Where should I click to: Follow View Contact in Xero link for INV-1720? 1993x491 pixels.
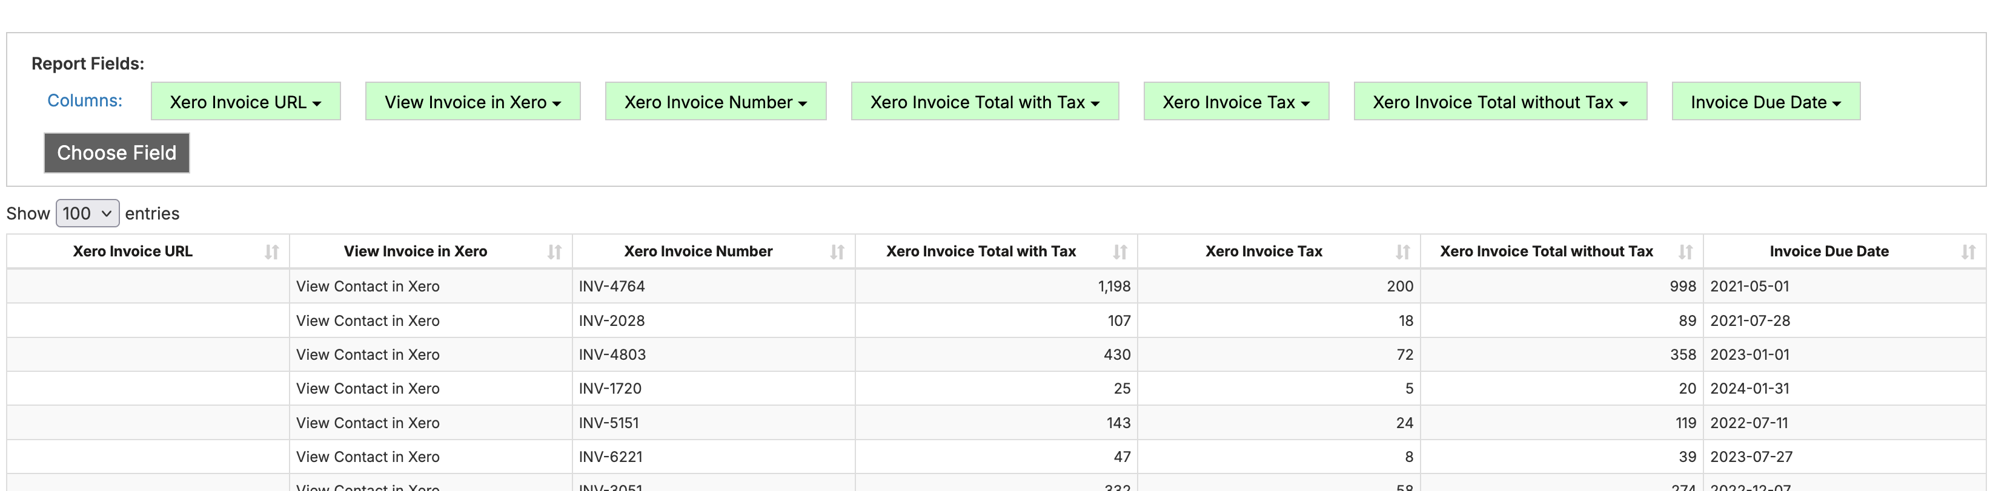pos(368,389)
